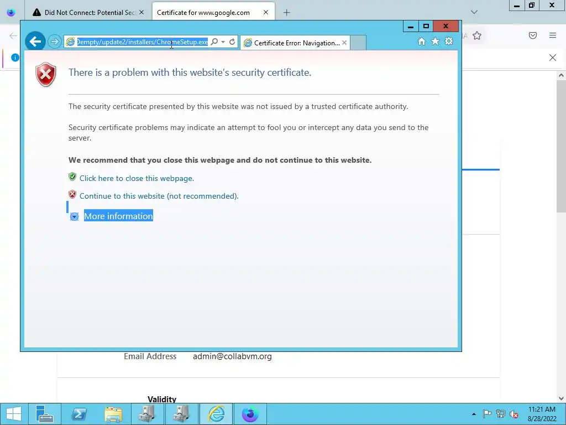Image resolution: width=566 pixels, height=425 pixels.
Task: Click the Firefox vertical scrollbar thumb
Action: (x=561, y=147)
